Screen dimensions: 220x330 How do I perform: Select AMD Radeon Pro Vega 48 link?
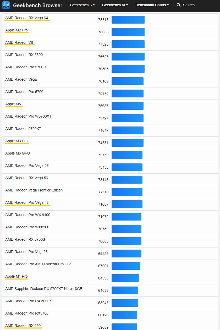pos(27,202)
